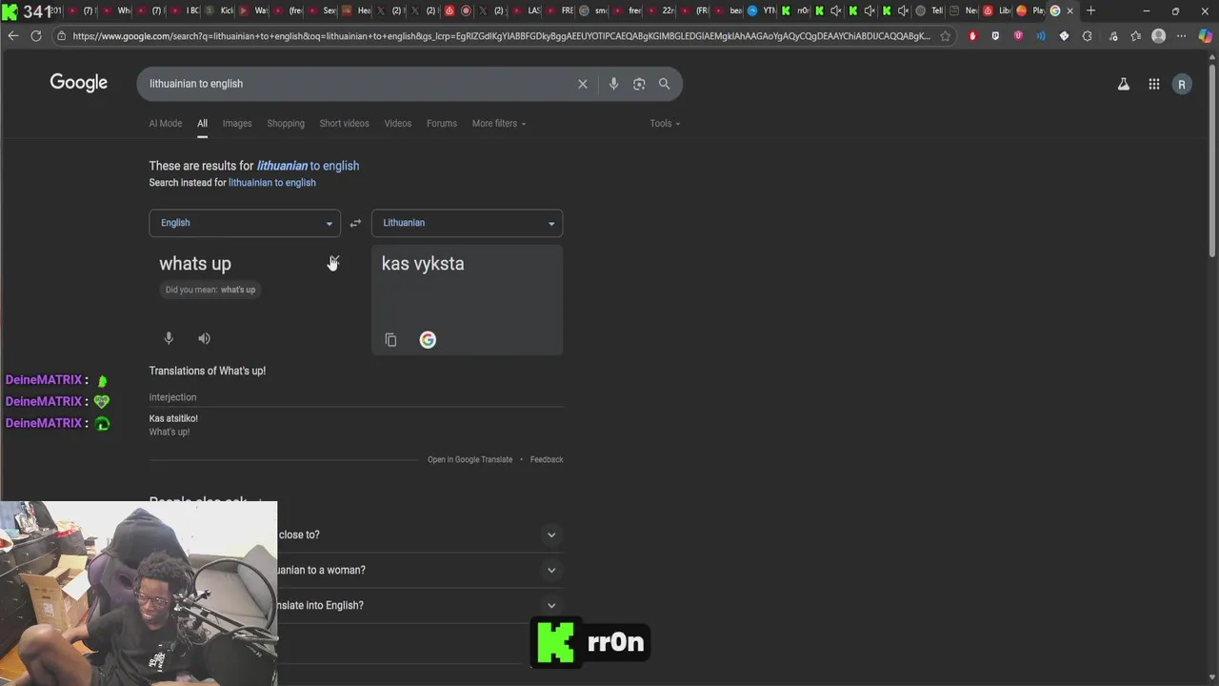Go back in the browser

[12, 36]
